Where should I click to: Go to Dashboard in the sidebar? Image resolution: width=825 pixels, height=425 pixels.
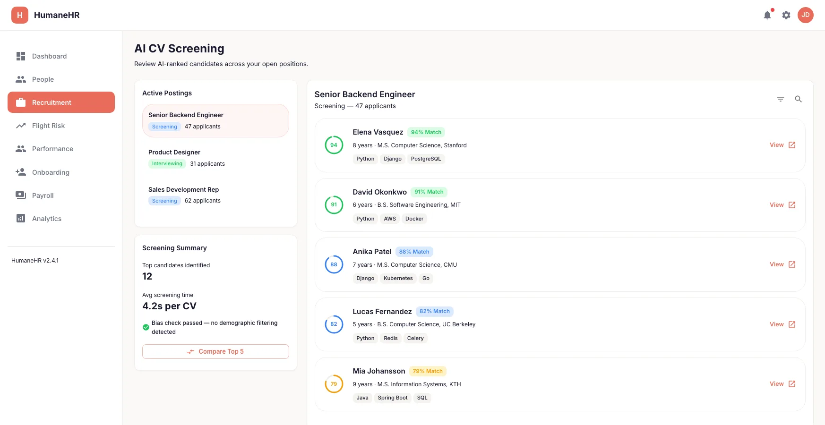[x=61, y=56]
